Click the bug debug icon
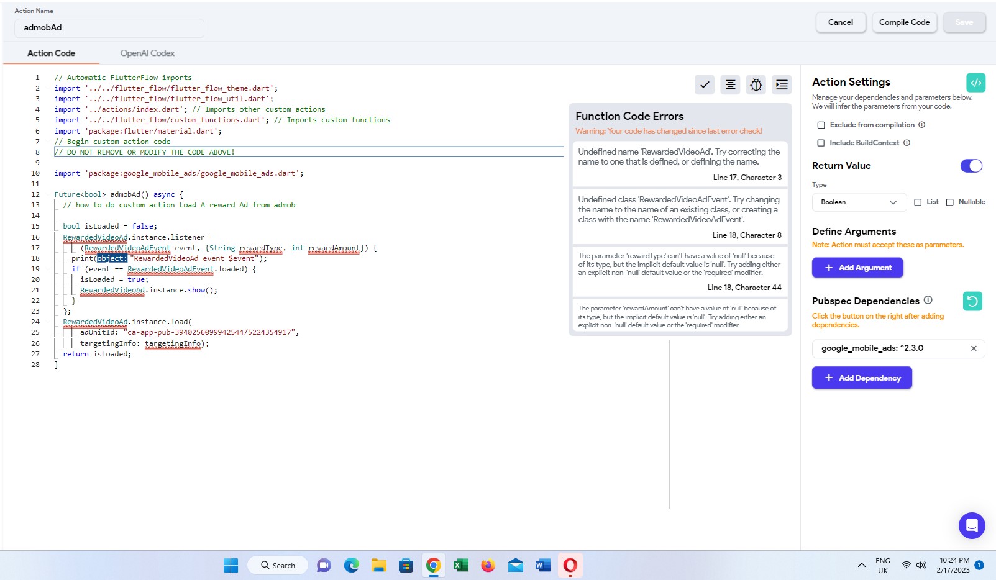Viewport: 996px width, 580px height. (x=756, y=84)
